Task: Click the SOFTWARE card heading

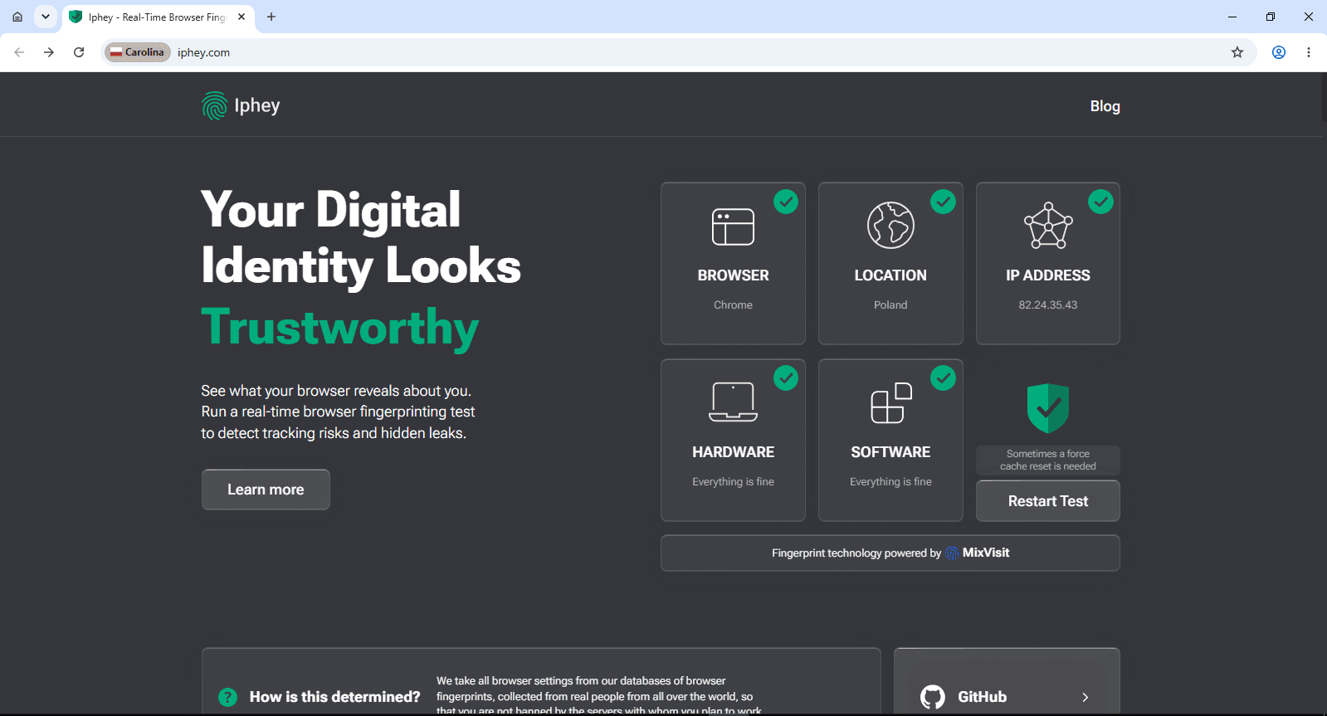Action: pyautogui.click(x=890, y=452)
